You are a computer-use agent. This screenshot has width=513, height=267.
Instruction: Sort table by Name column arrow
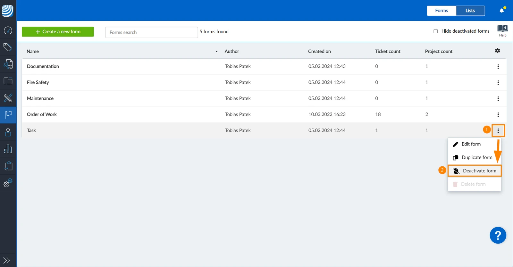[x=217, y=52]
